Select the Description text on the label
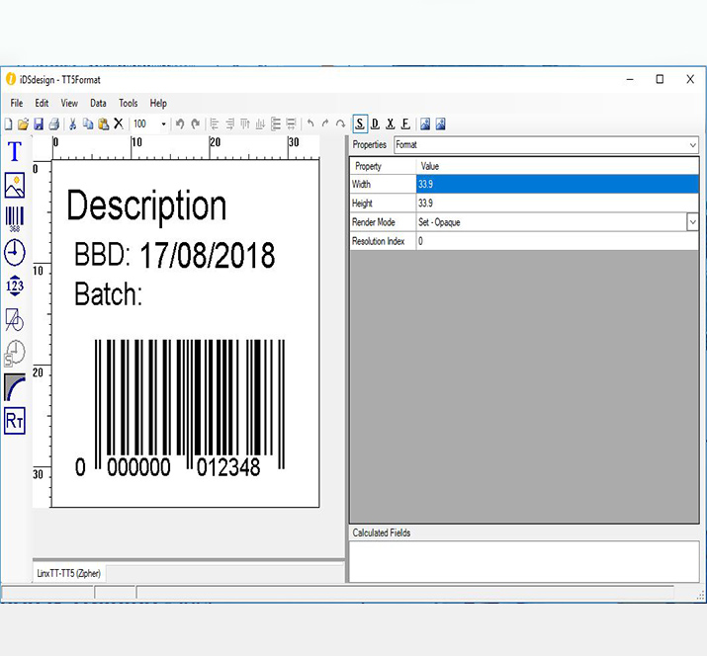The height and width of the screenshot is (656, 707). coord(146,206)
